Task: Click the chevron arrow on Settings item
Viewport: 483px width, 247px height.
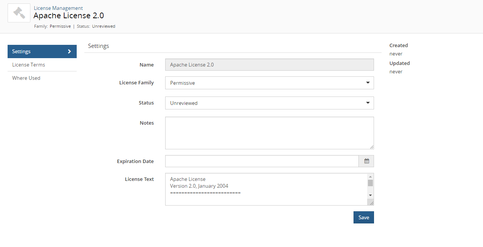Action: pyautogui.click(x=69, y=52)
